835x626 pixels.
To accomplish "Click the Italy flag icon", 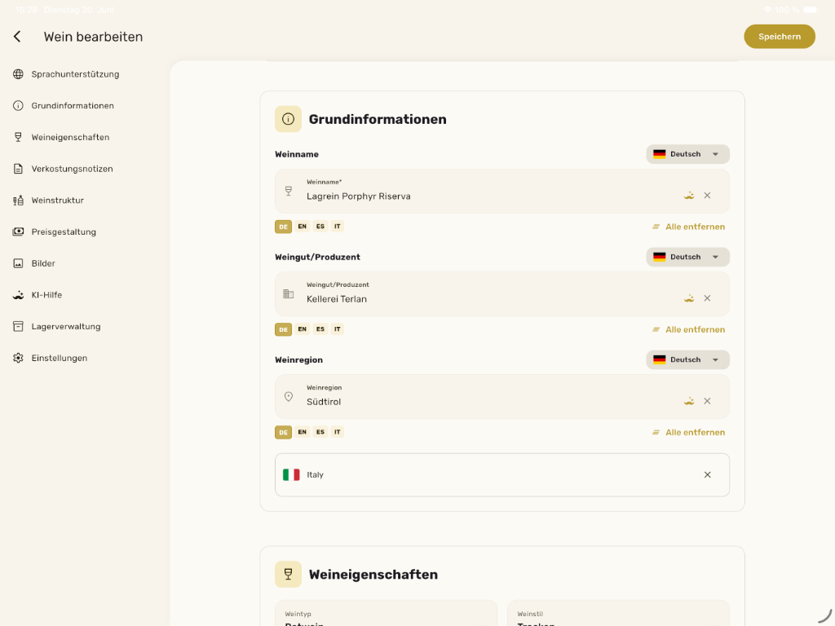I will [291, 475].
